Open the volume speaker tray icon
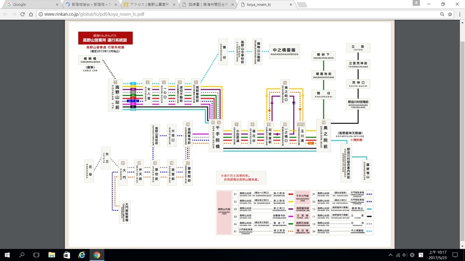 [x=405, y=255]
